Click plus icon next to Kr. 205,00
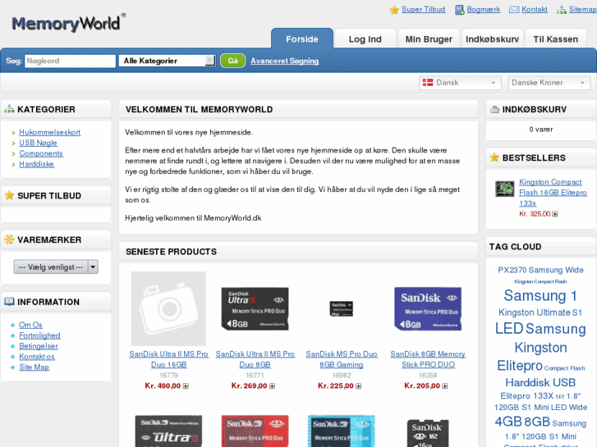 [445, 386]
